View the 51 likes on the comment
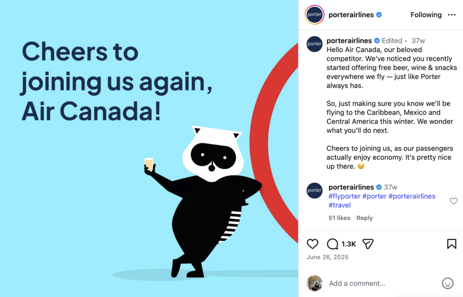 [339, 218]
